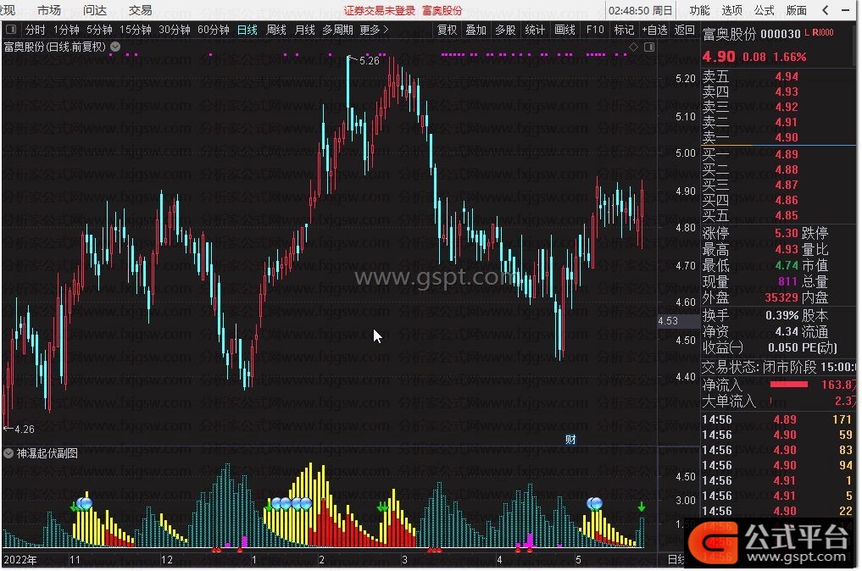Click the 收益(一) 0.050 value
This screenshot has width=862, height=571.
[x=783, y=347]
